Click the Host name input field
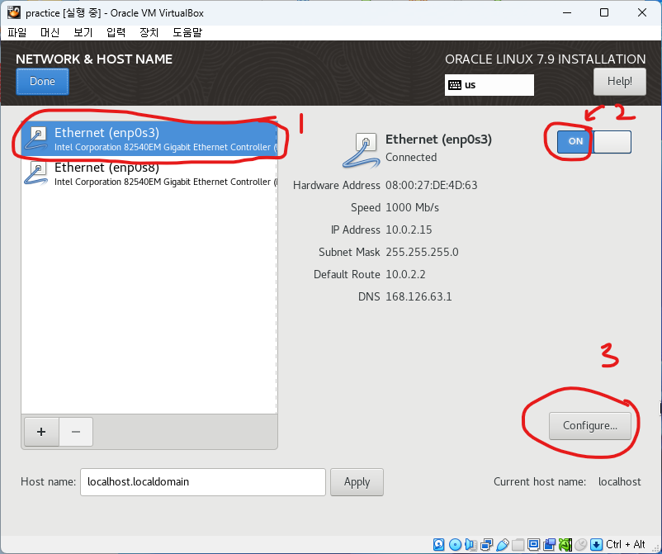This screenshot has width=662, height=554. click(x=203, y=482)
